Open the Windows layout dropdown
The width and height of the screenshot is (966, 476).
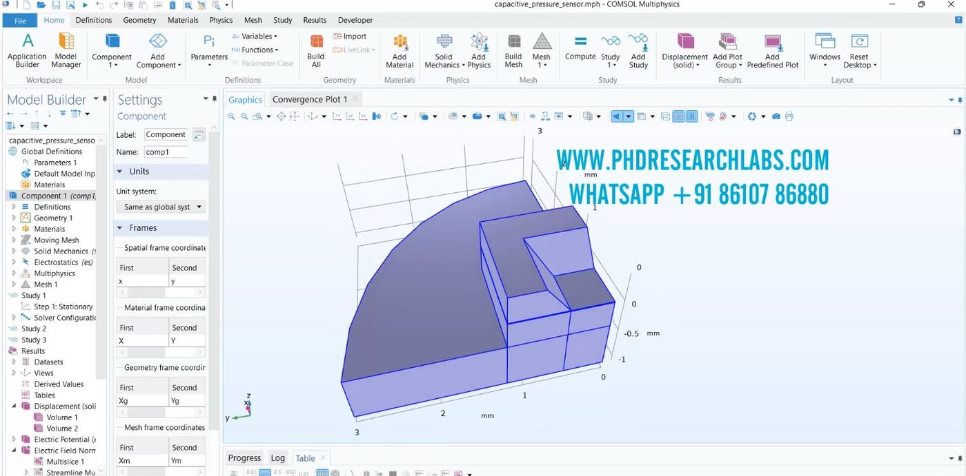tap(825, 50)
